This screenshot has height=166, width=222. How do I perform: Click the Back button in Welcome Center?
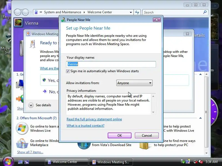(18, 12)
